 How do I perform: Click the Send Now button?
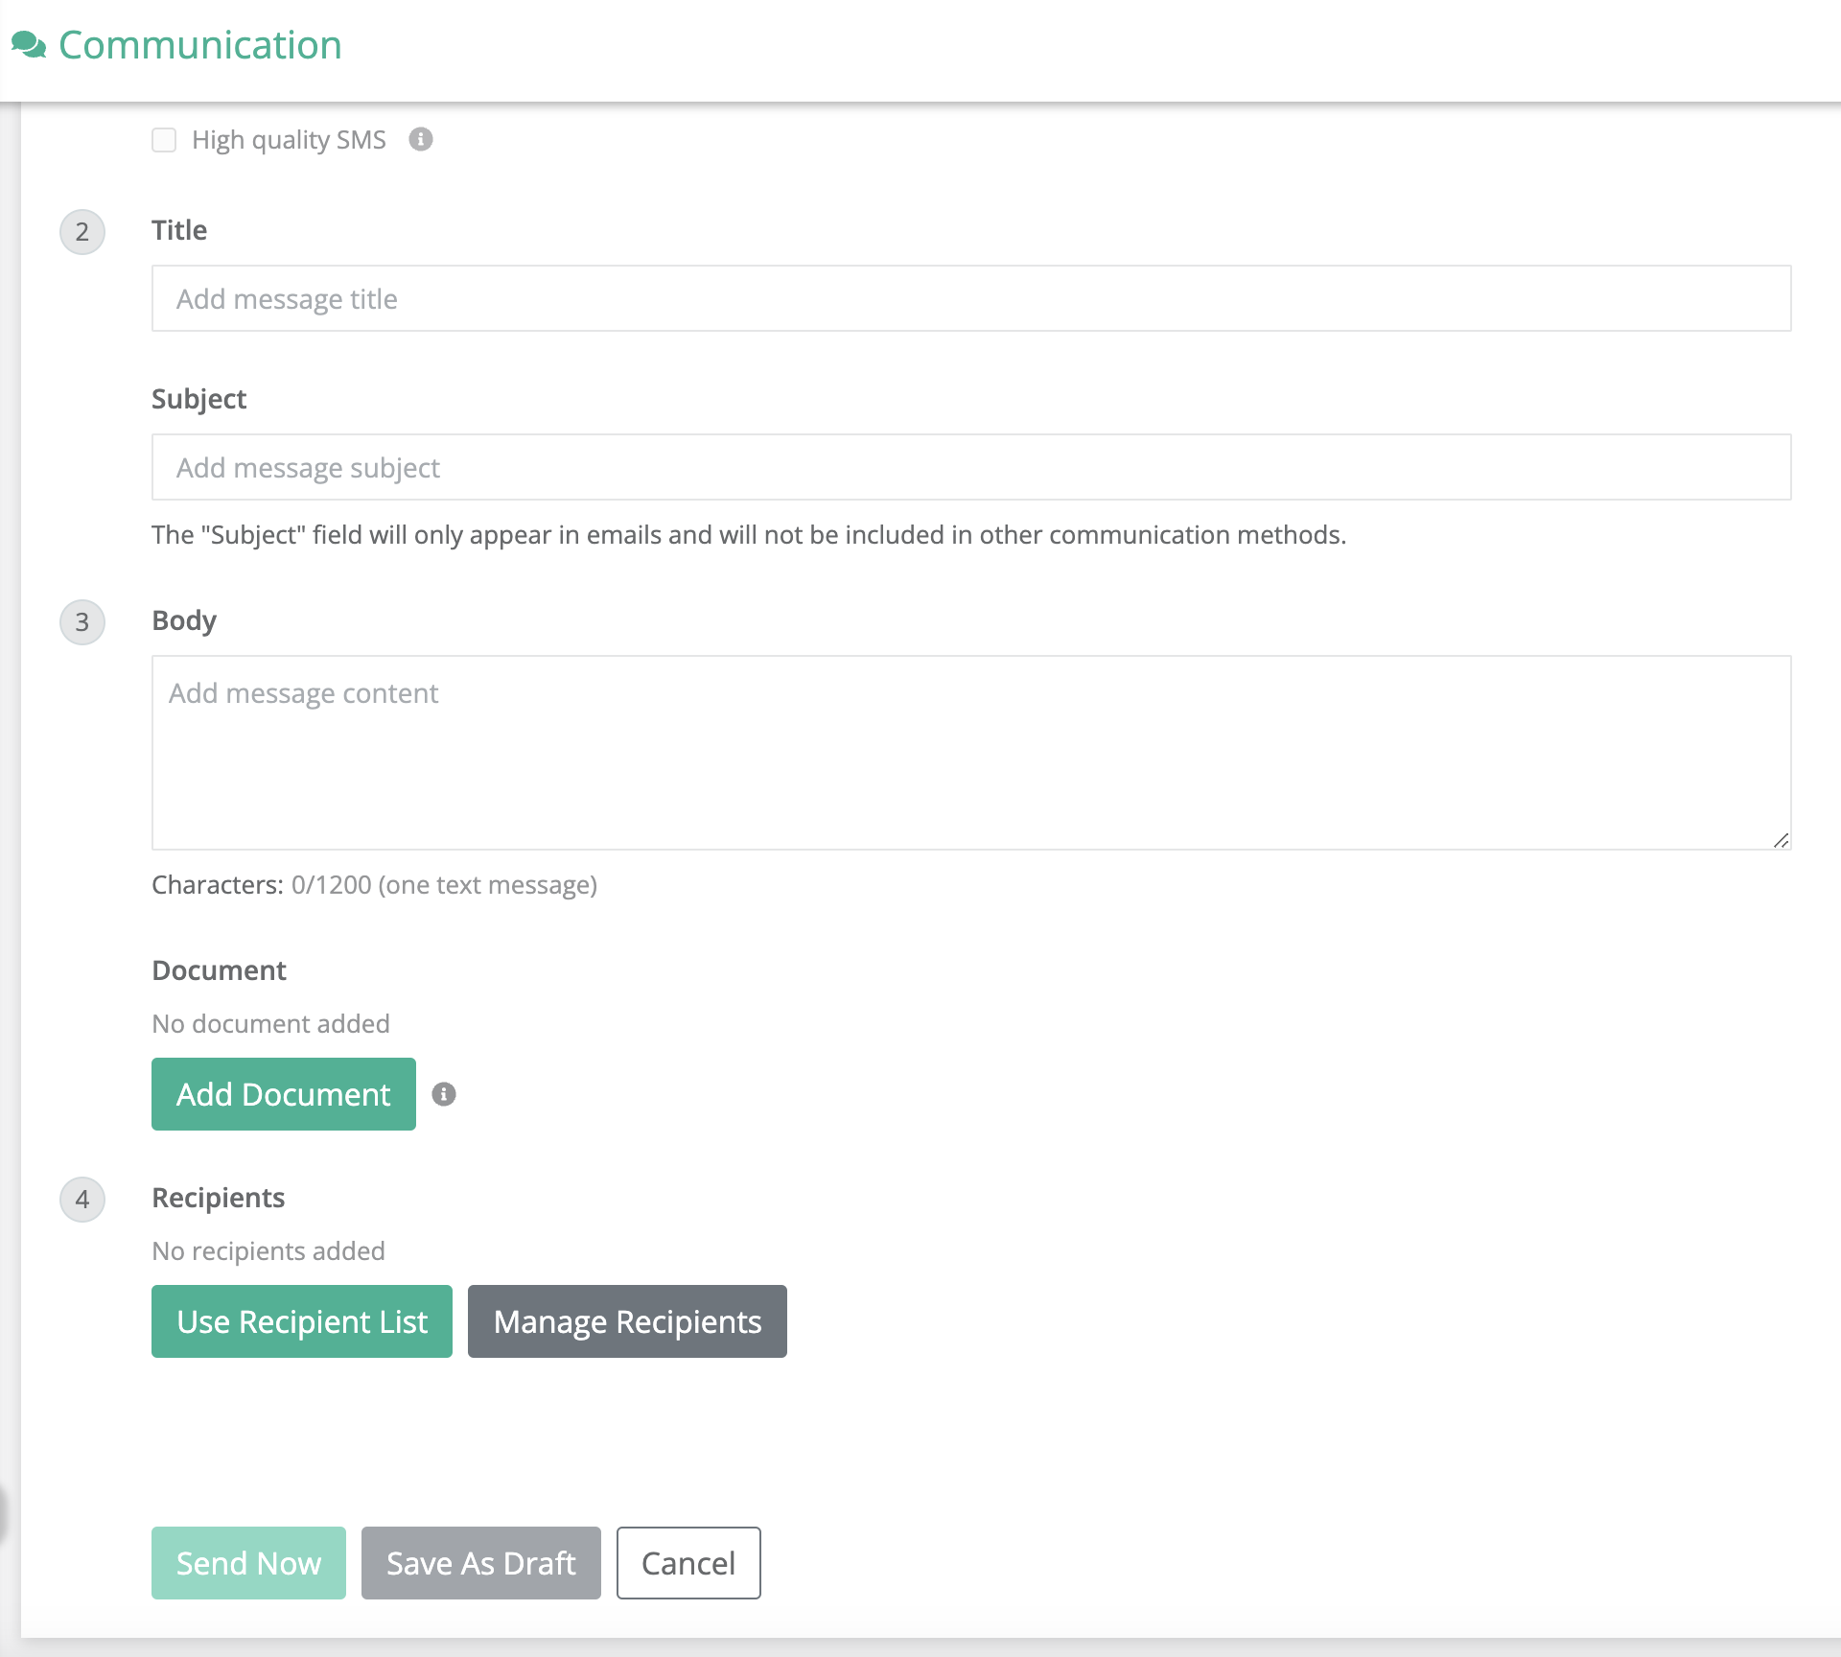pos(248,1563)
